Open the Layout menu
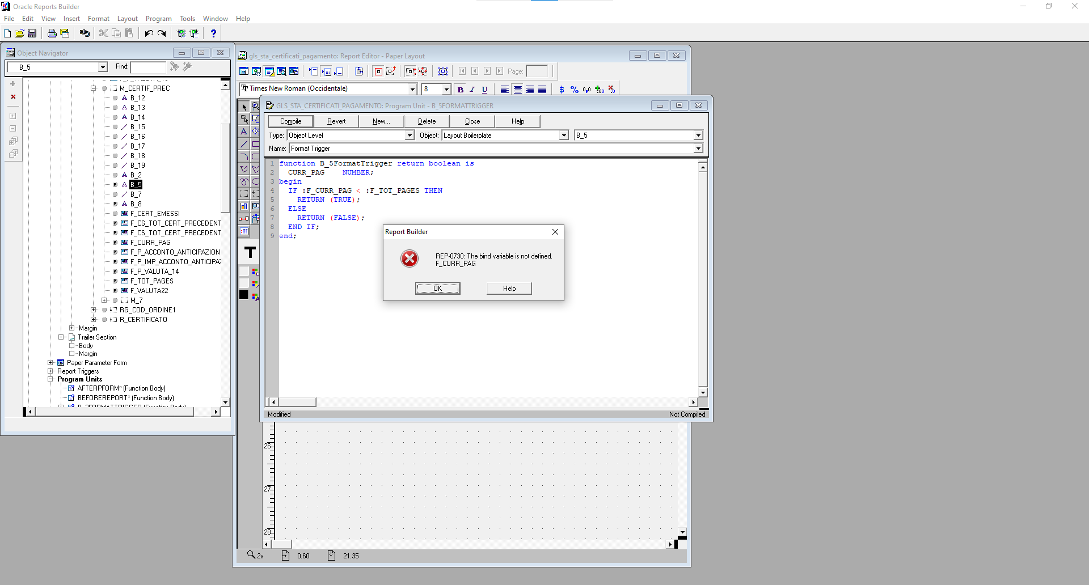 pyautogui.click(x=127, y=19)
